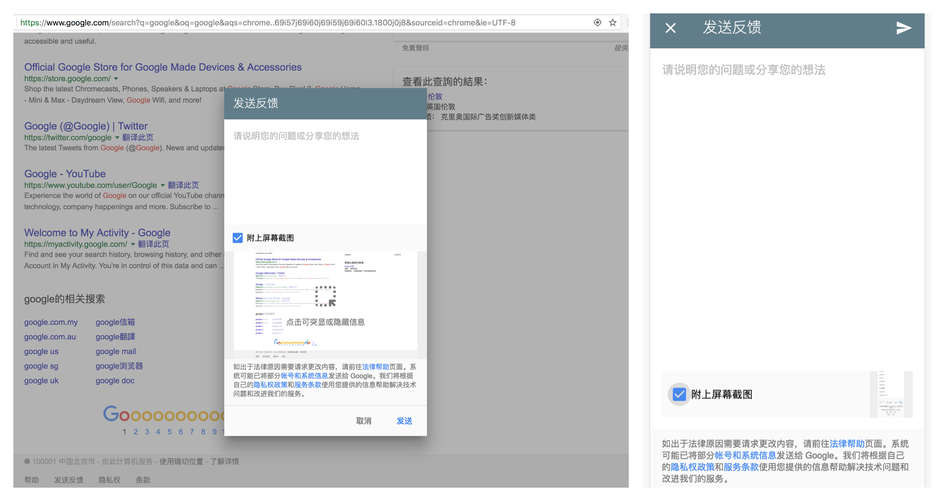Image resolution: width=945 pixels, height=501 pixels.
Task: Click the browser address bar URL
Action: tap(267, 23)
